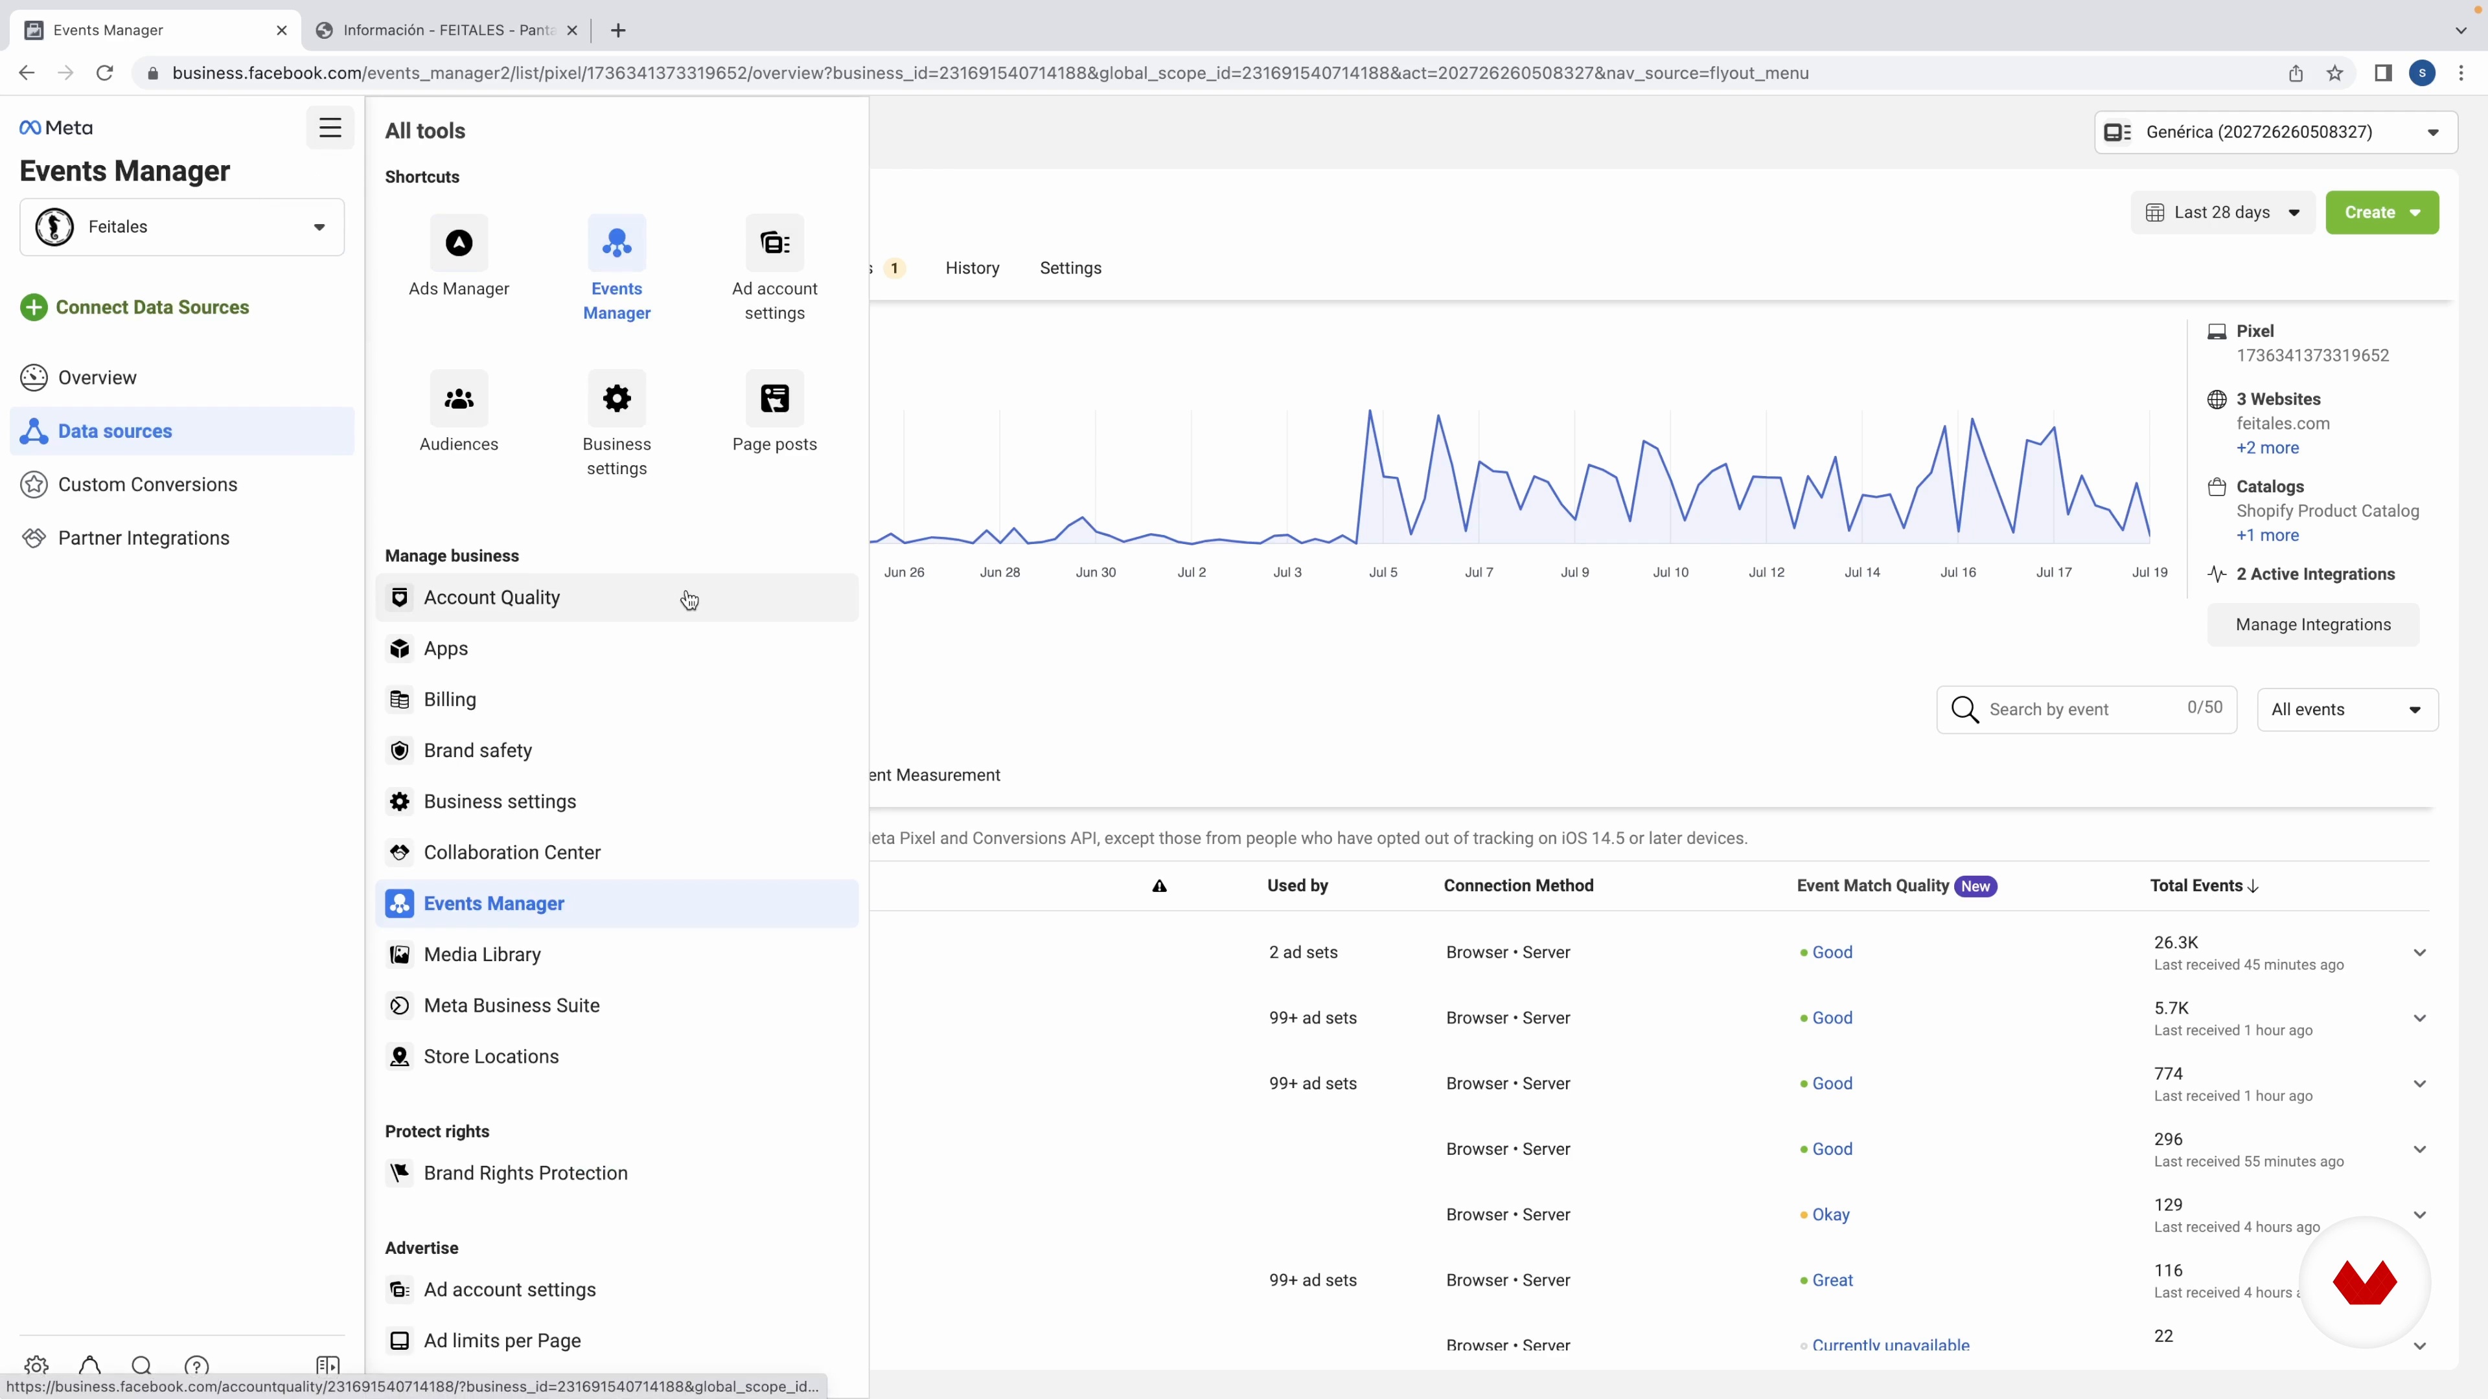
Task: Click the green Connect Data Sources plus icon
Action: pos(34,307)
